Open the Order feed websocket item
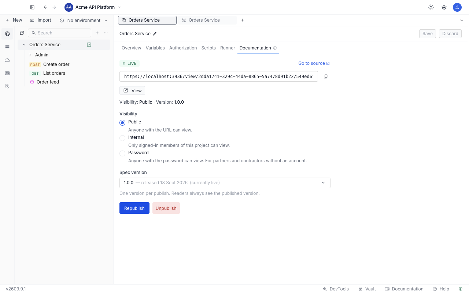This screenshot has height=293, width=469. [48, 82]
